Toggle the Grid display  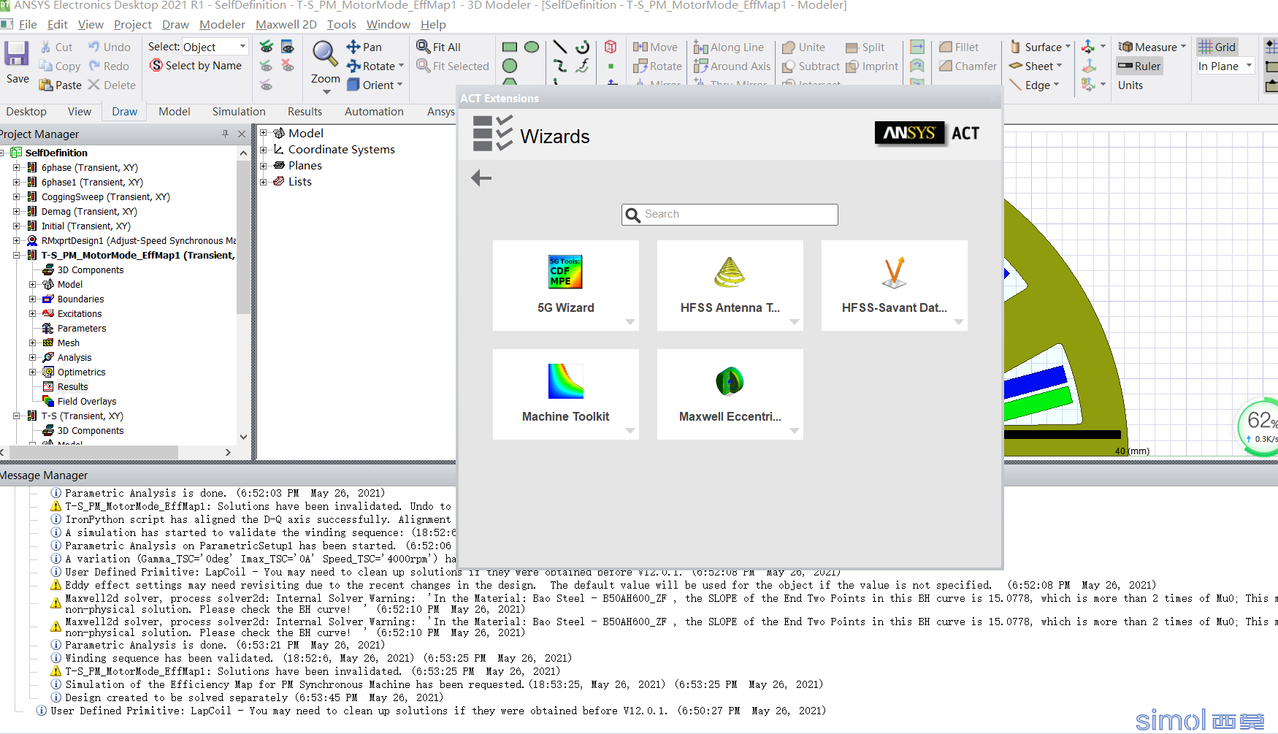[x=1217, y=47]
